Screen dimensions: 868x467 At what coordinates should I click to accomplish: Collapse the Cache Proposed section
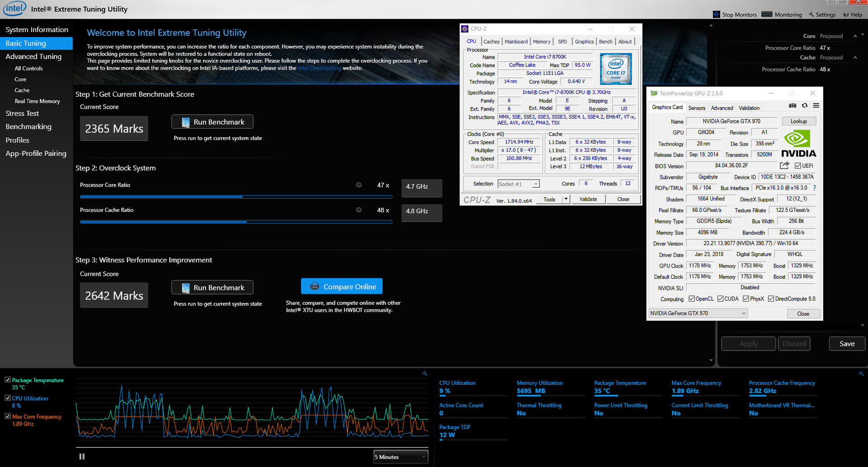855,57
